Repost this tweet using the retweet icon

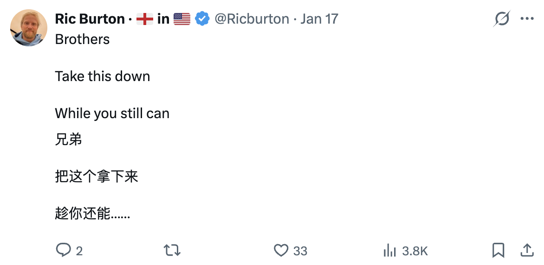point(172,251)
